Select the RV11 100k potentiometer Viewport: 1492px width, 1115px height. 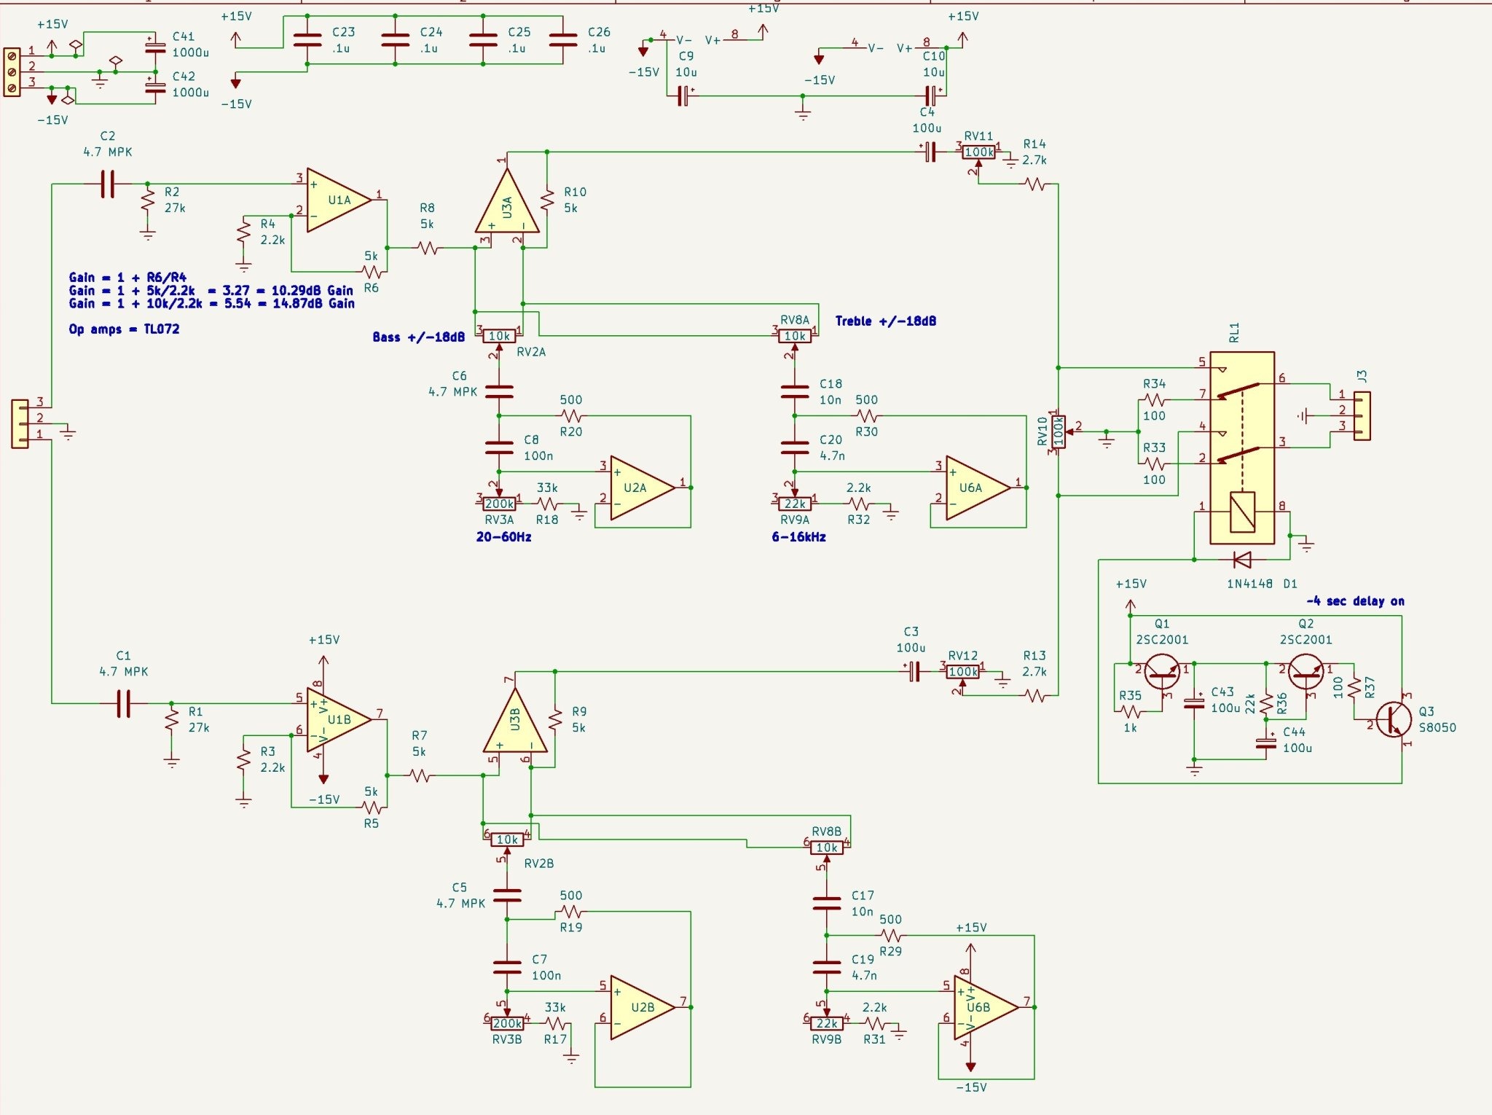(x=978, y=152)
